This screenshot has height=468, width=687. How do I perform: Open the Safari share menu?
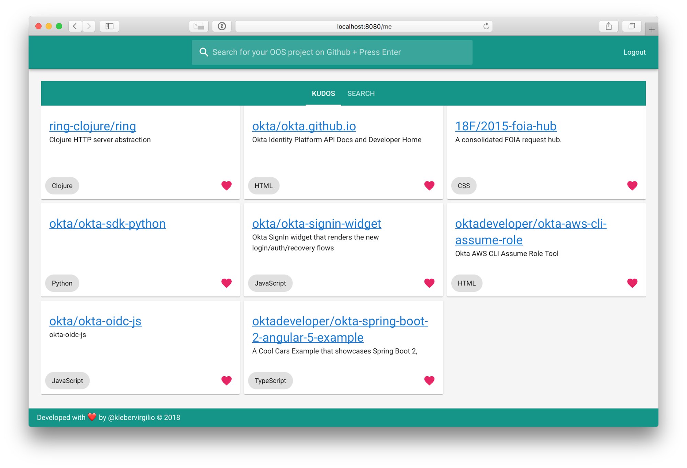608,26
